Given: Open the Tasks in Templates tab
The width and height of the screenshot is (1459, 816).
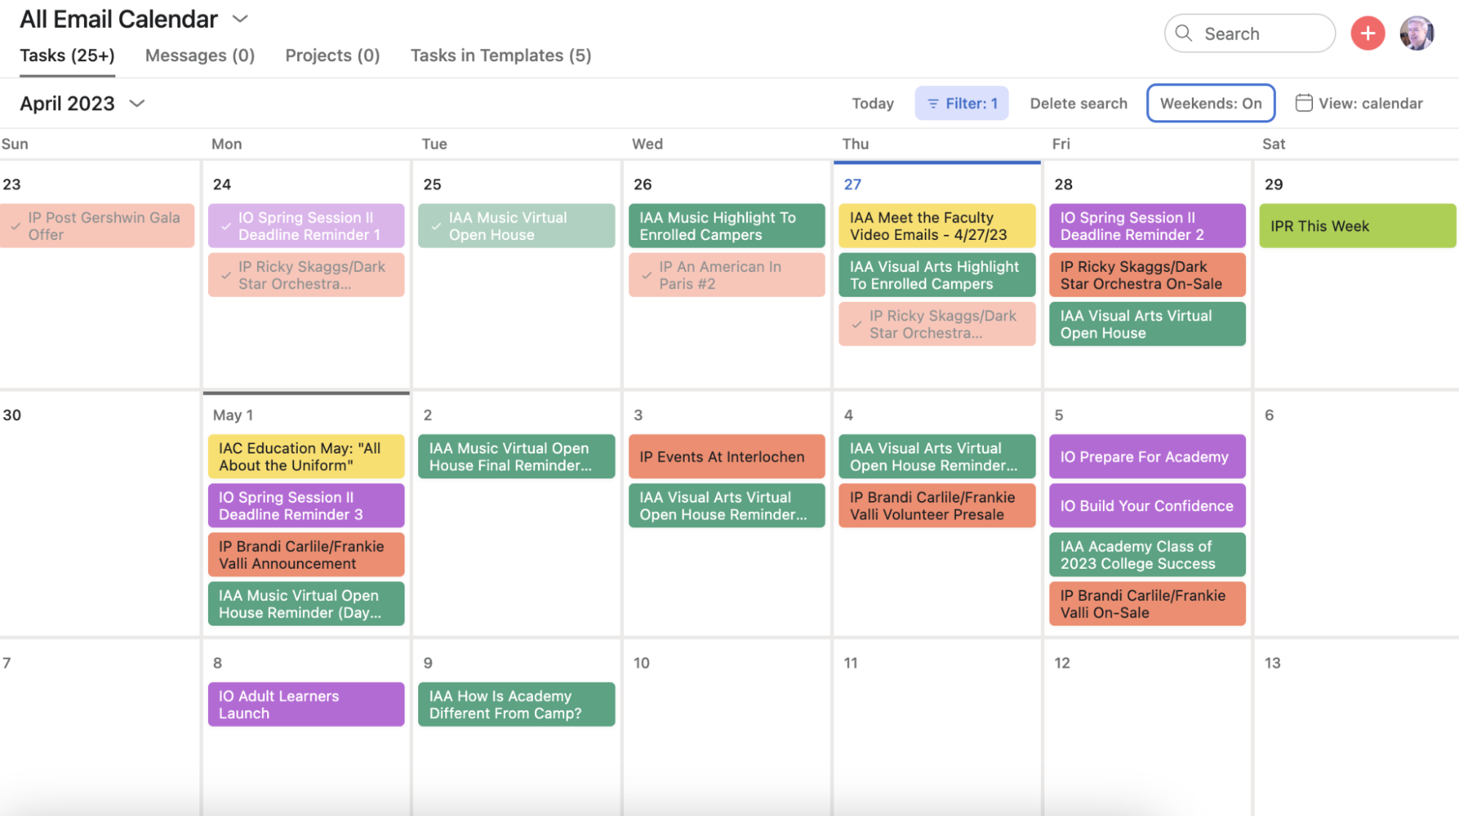Looking at the screenshot, I should [501, 55].
